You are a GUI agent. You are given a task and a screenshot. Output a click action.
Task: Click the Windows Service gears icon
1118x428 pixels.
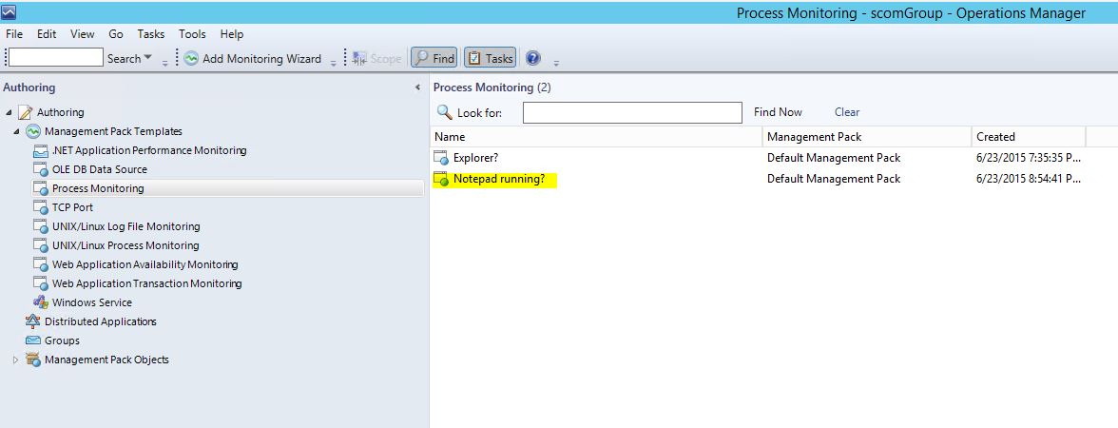[41, 302]
